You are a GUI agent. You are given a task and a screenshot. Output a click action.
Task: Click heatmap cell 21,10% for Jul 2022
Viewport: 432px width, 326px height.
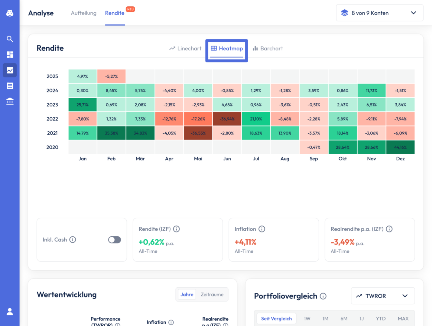click(x=256, y=119)
